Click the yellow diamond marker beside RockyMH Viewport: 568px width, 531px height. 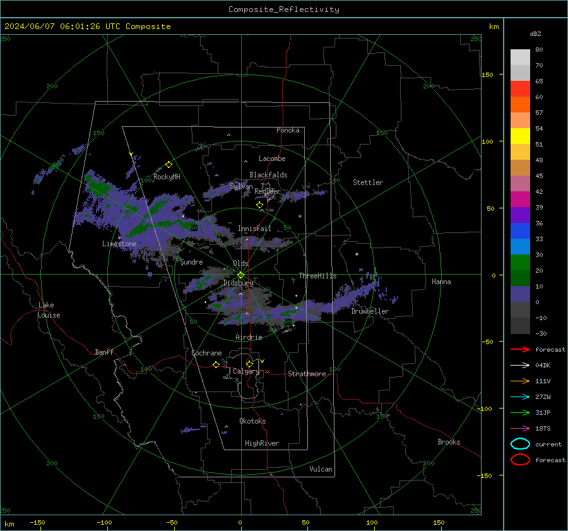[x=169, y=165]
